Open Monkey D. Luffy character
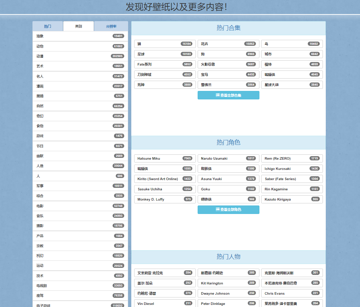 tap(165, 199)
